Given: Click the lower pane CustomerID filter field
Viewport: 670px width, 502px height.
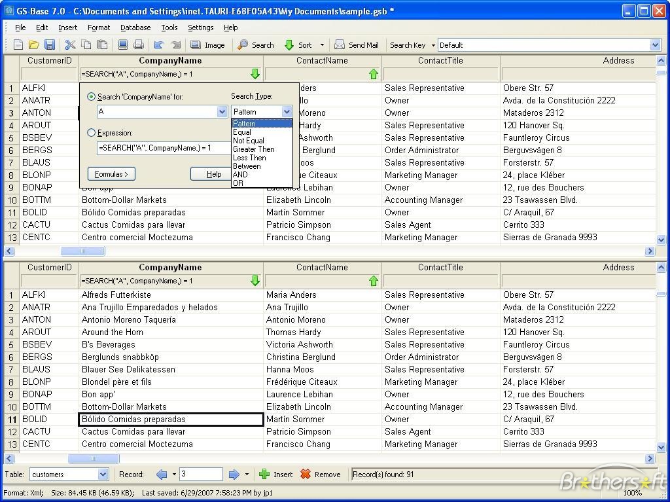Looking at the screenshot, I should point(48,281).
